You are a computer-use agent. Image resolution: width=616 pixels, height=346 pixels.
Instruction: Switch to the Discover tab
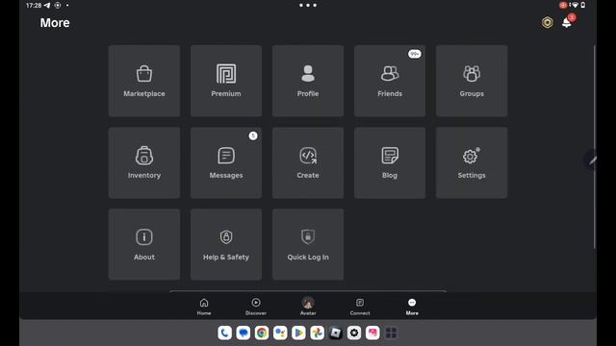point(256,307)
